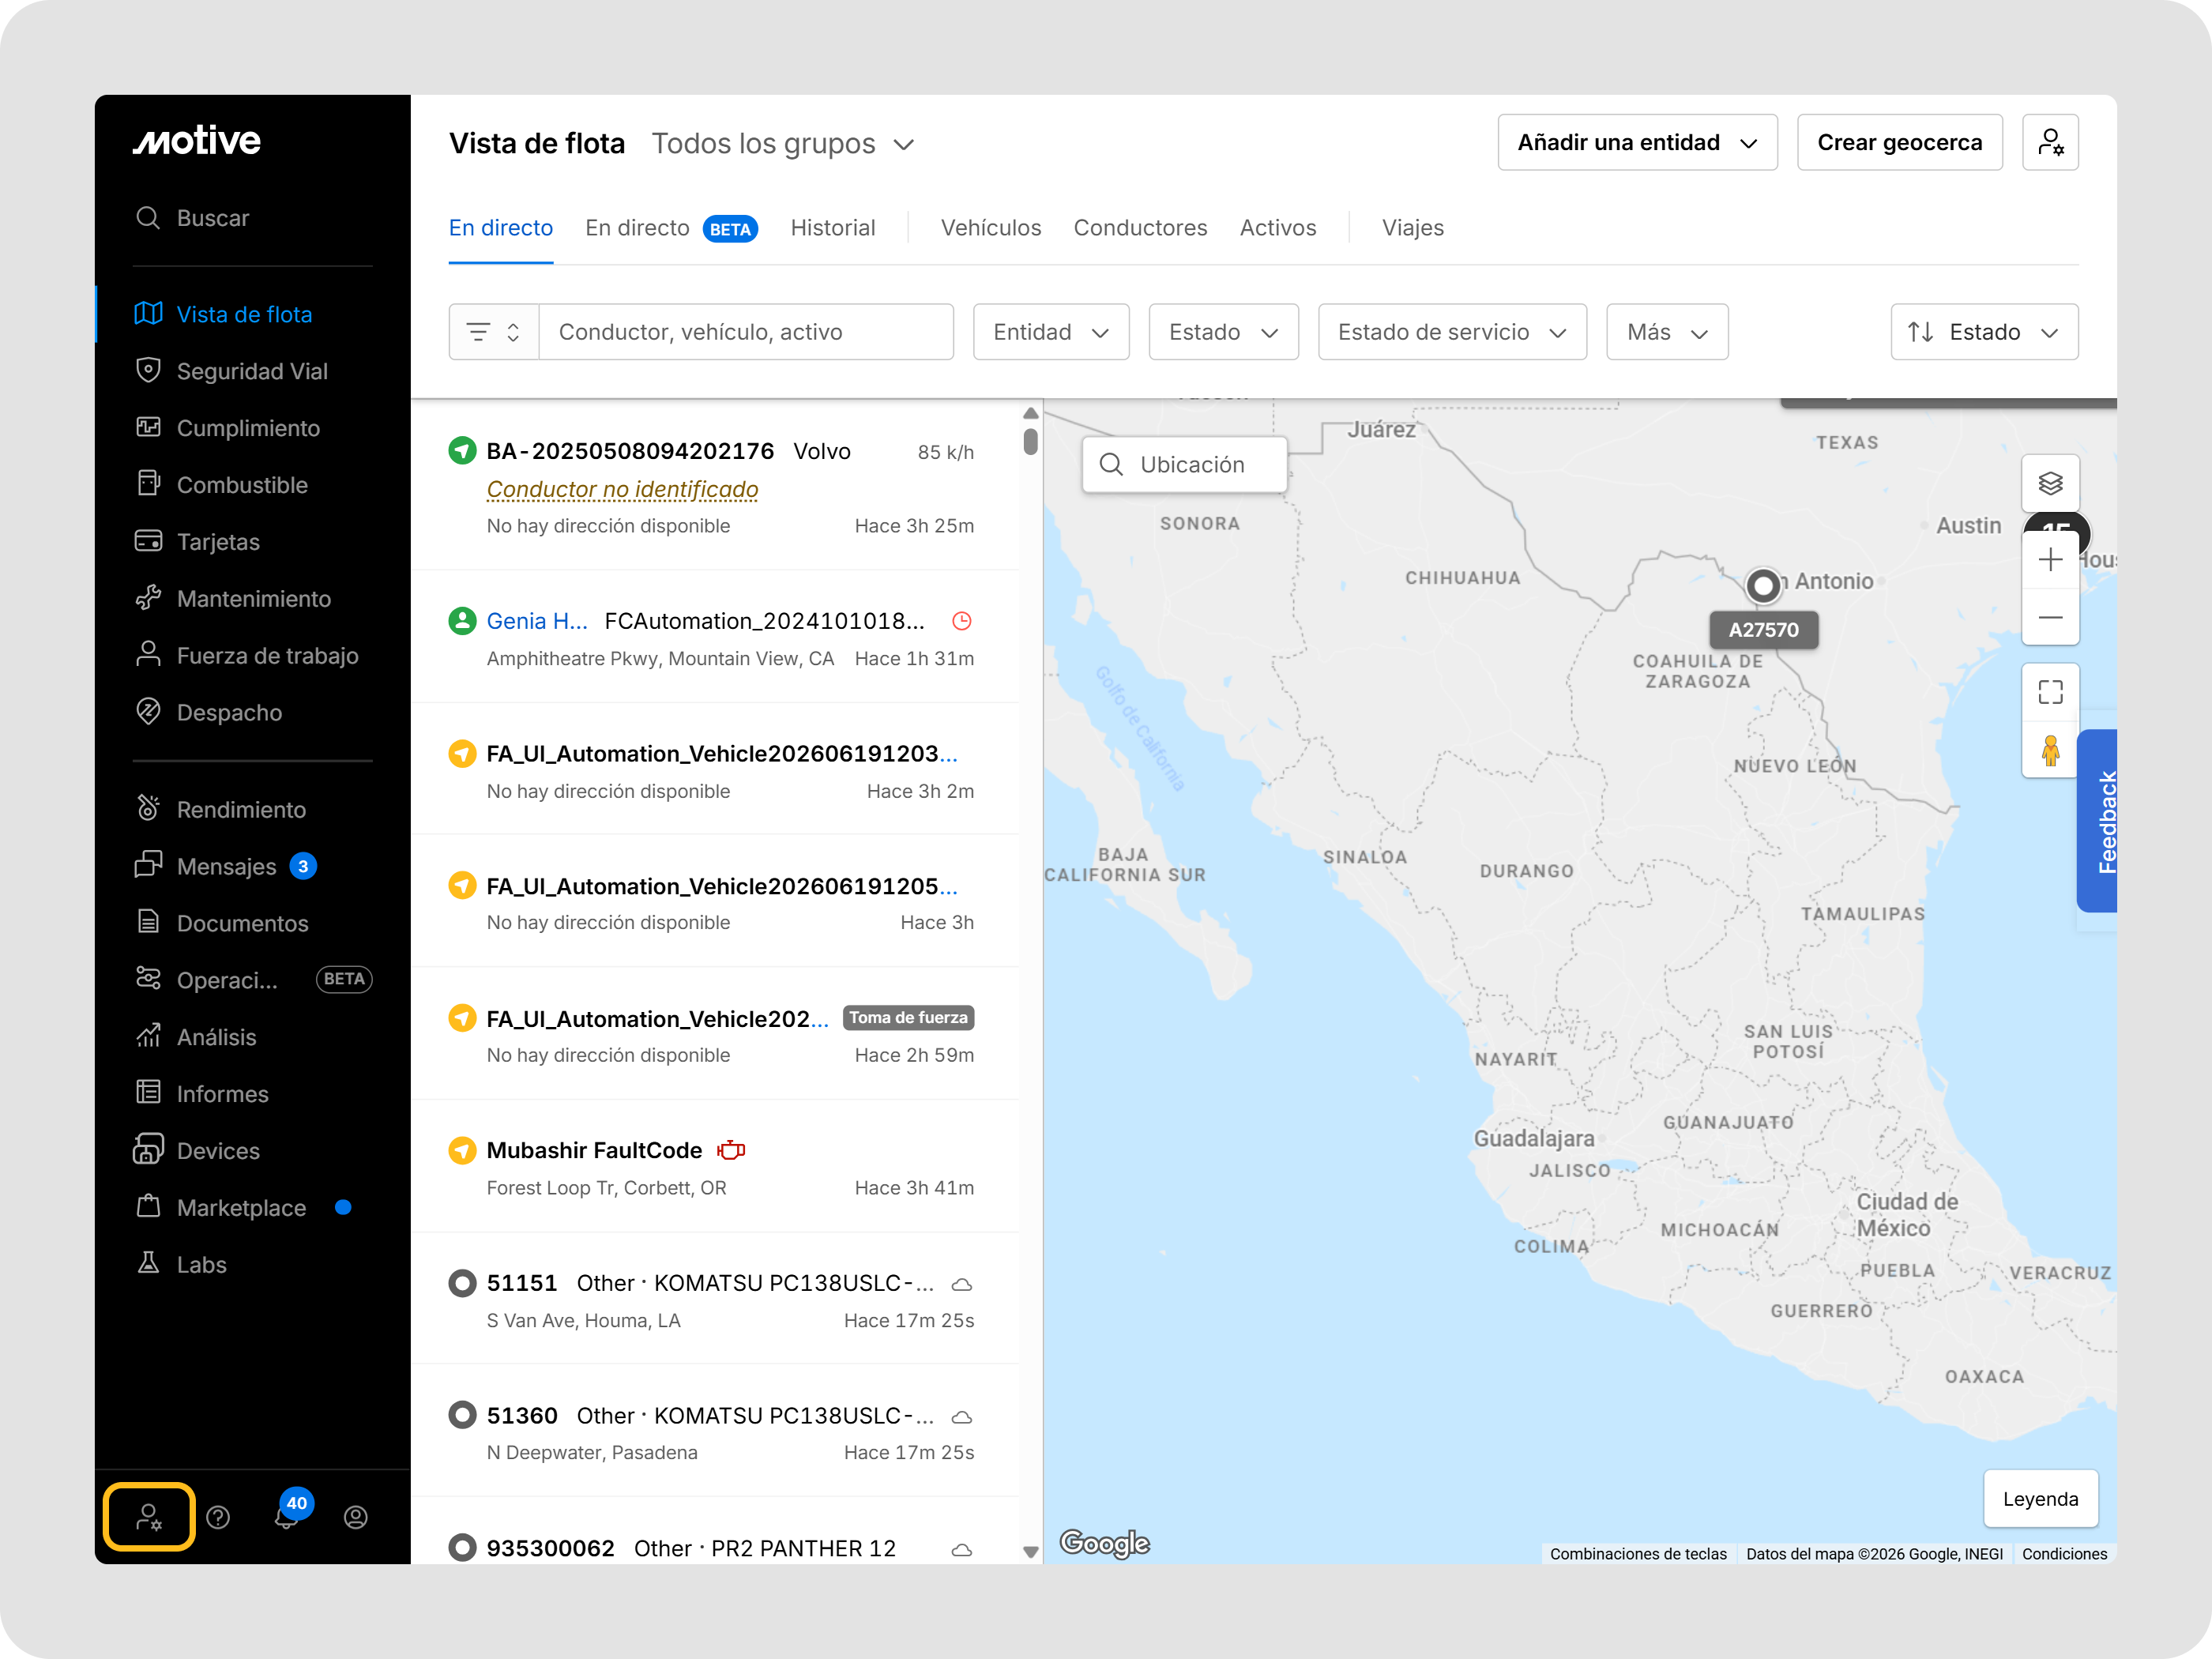This screenshot has height=1659, width=2212.
Task: Select Street View pegman on map
Action: [x=2050, y=750]
